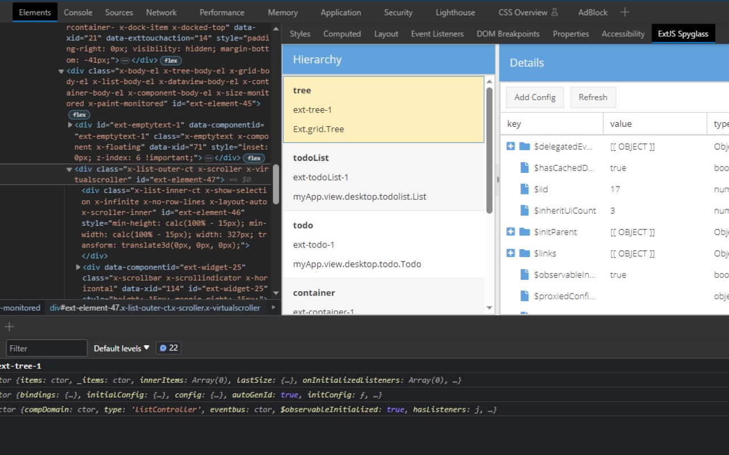This screenshot has height=455, width=729.
Task: Click the folder icon of $delegatedEv... row
Action: 525,146
